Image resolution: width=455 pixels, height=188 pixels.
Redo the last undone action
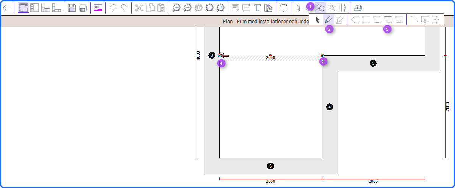(124, 8)
